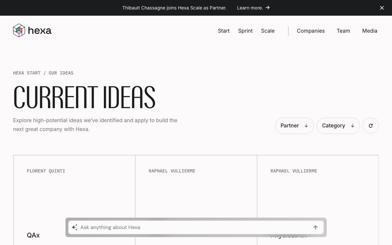Navigate to Companies
The width and height of the screenshot is (392, 245).
311,31
